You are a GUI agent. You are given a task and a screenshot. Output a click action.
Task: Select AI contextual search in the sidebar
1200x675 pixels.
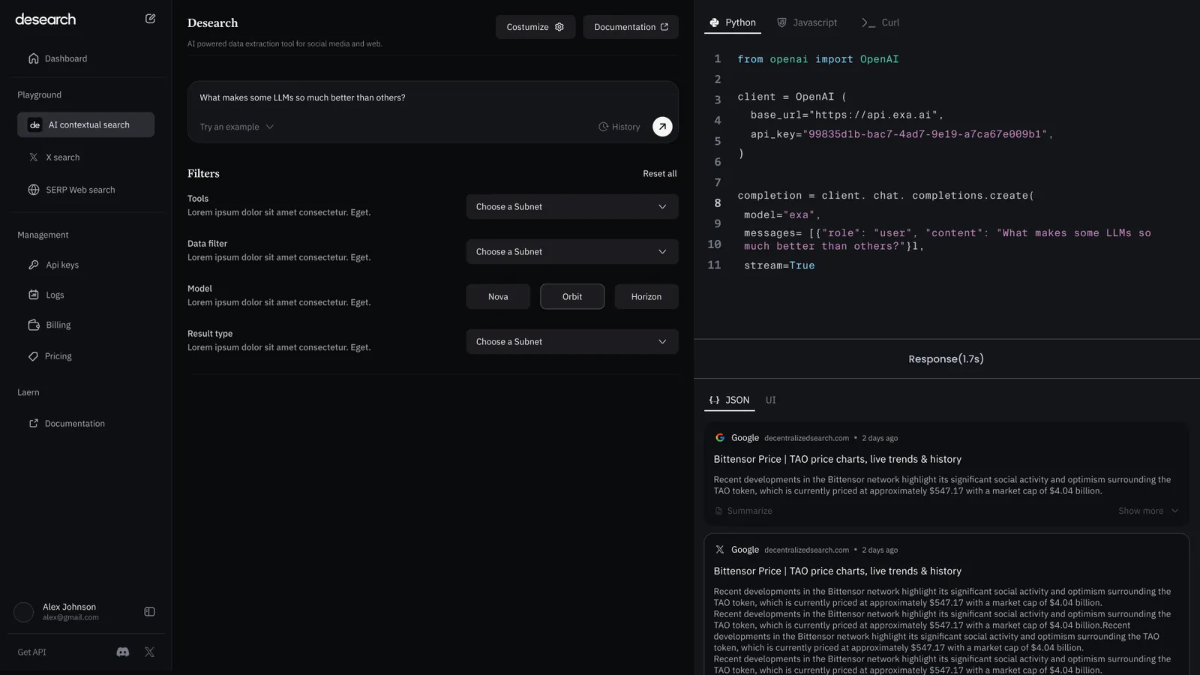[x=86, y=125]
